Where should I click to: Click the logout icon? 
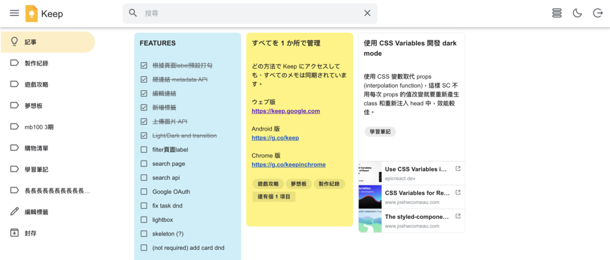tap(597, 13)
